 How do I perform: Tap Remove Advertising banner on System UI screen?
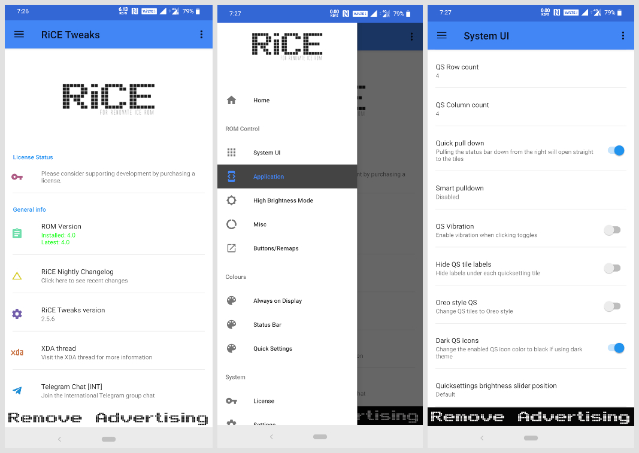[x=531, y=416]
